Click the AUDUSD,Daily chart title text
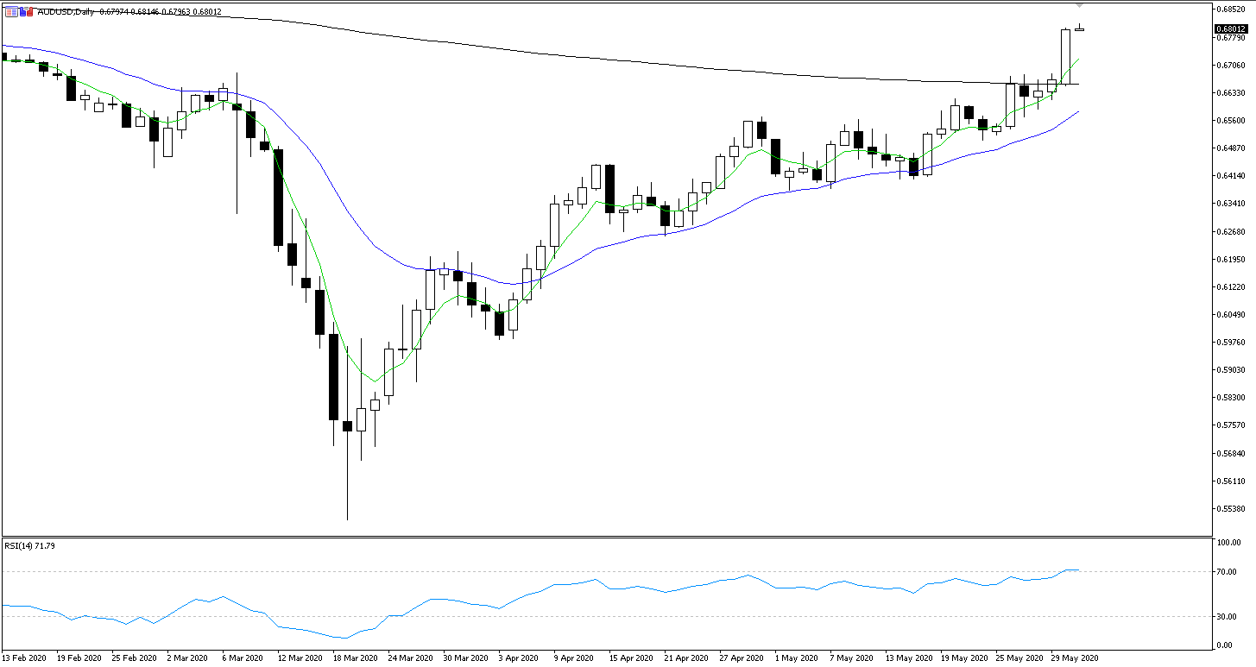Viewport: 1256px width, 667px height. [x=66, y=12]
